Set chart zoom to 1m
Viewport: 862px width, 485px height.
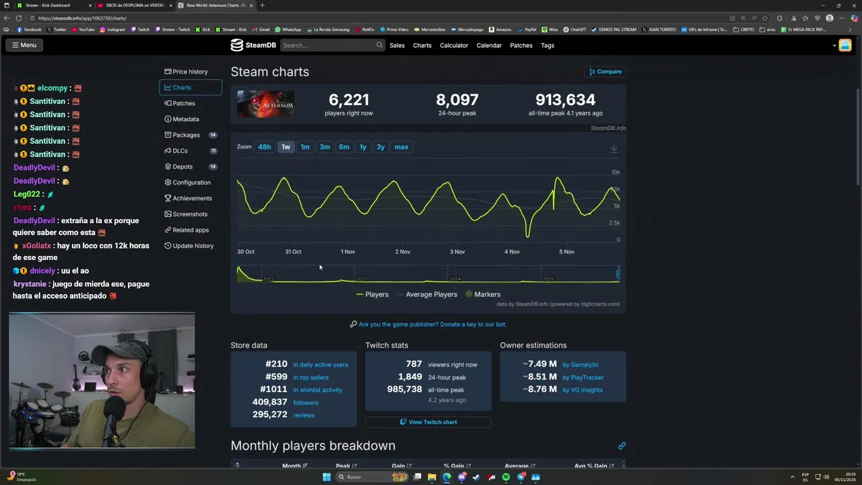(305, 147)
